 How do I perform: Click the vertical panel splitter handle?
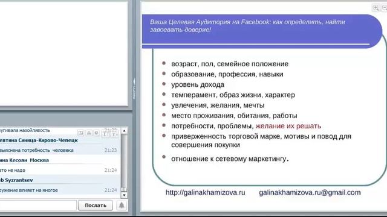134,89
